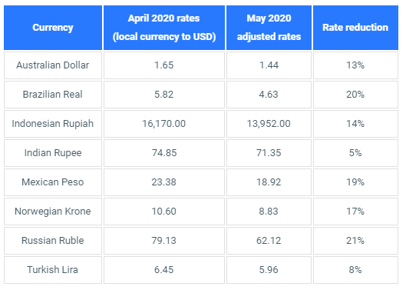406x290 pixels.
Task: Select the April 2020 rates header
Action: click(164, 28)
